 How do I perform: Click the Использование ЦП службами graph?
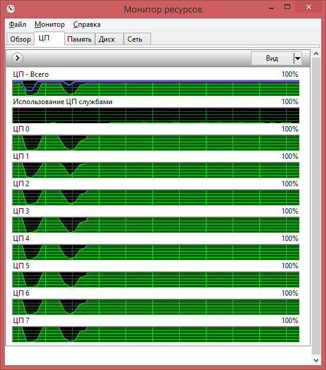point(156,115)
